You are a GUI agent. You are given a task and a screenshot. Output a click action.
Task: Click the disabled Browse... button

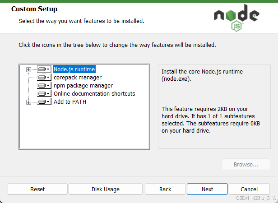pos(246,164)
